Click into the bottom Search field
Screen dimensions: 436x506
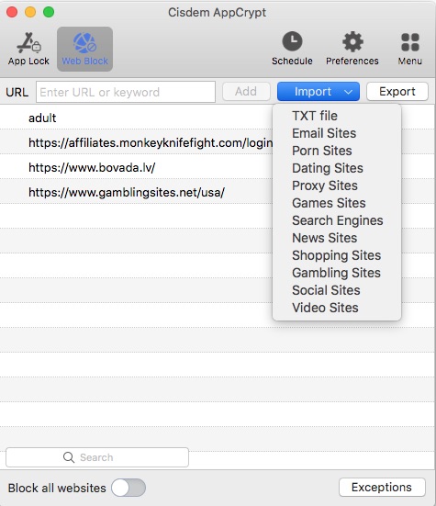click(x=97, y=457)
